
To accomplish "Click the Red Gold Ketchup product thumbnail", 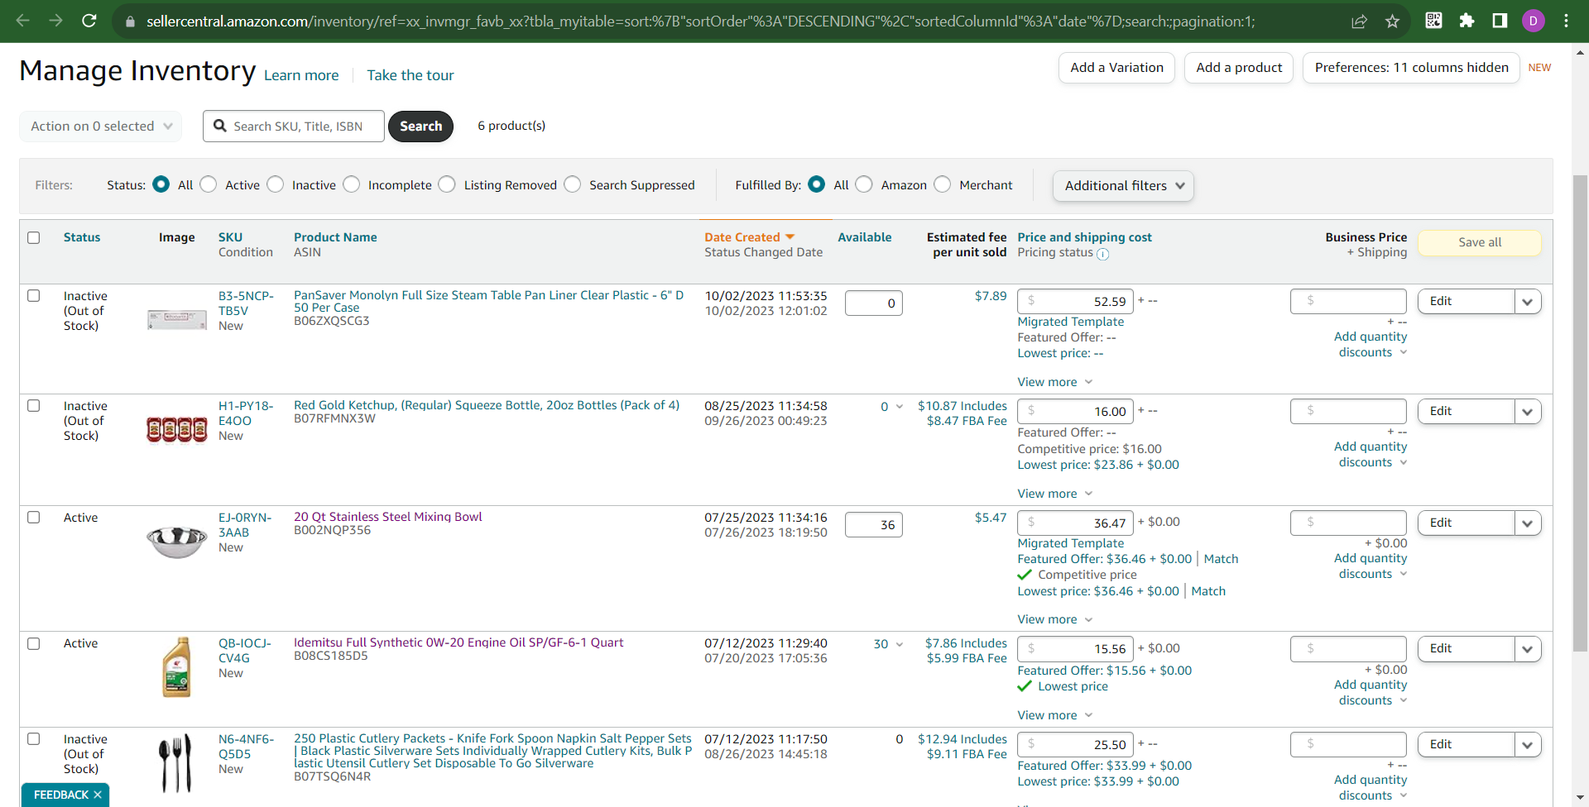I will point(177,429).
